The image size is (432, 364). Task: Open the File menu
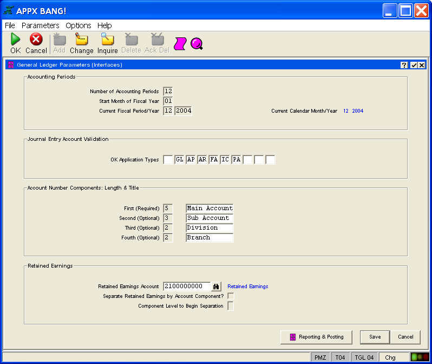[10, 25]
